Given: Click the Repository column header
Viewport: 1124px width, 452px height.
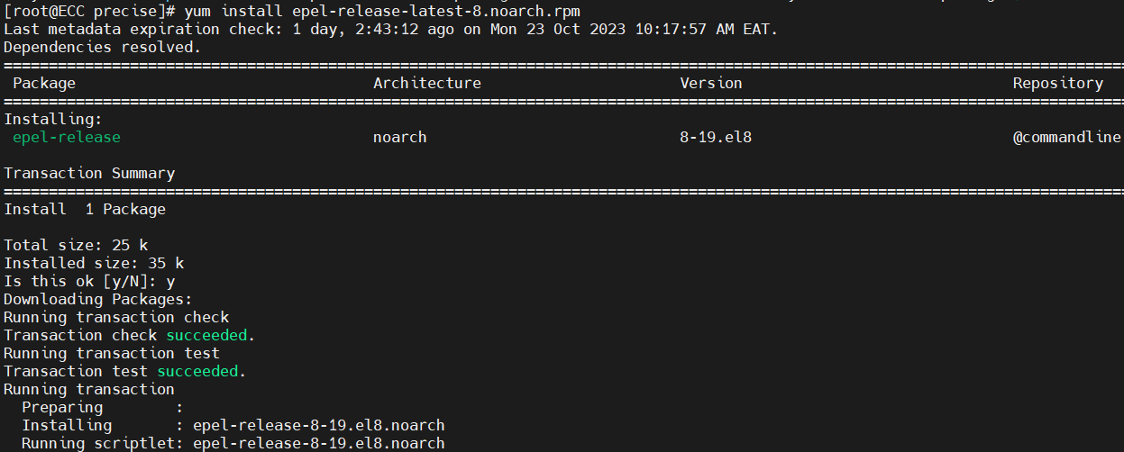Looking at the screenshot, I should (1057, 83).
